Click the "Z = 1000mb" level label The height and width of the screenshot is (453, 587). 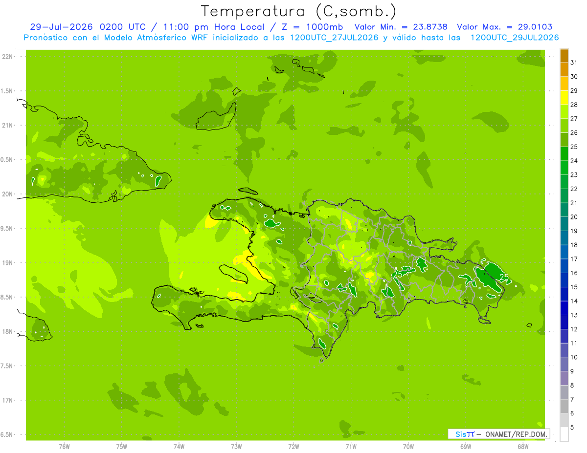coord(313,27)
